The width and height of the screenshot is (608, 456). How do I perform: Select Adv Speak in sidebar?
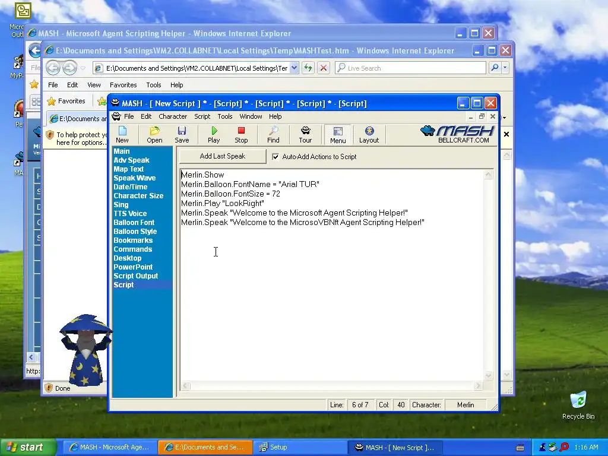[131, 160]
